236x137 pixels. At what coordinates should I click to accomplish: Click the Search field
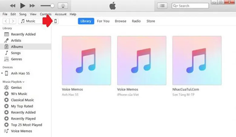190,6
